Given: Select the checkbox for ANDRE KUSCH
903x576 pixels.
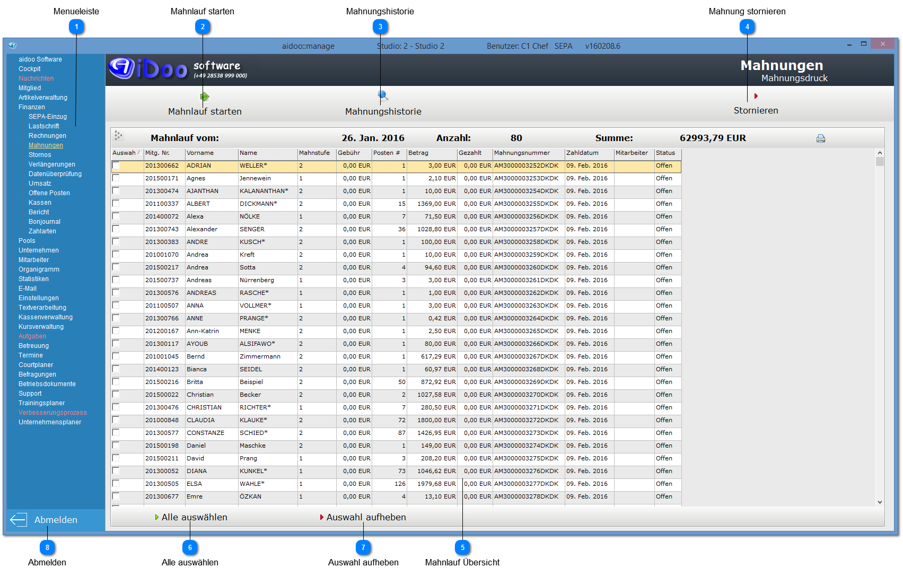Looking at the screenshot, I should pos(116,242).
